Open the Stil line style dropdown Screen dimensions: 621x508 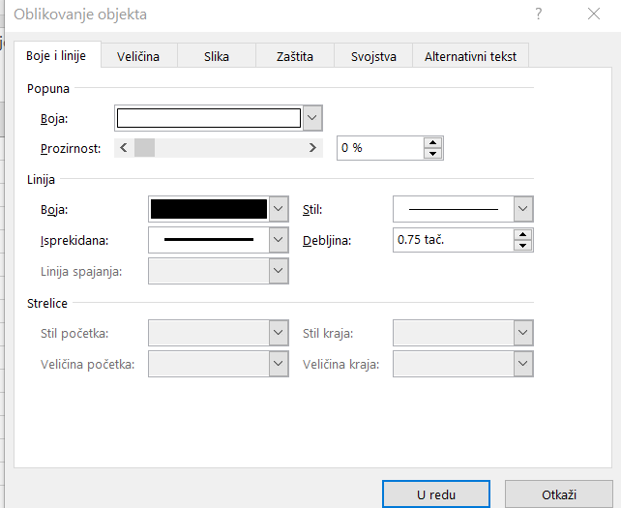tap(523, 209)
